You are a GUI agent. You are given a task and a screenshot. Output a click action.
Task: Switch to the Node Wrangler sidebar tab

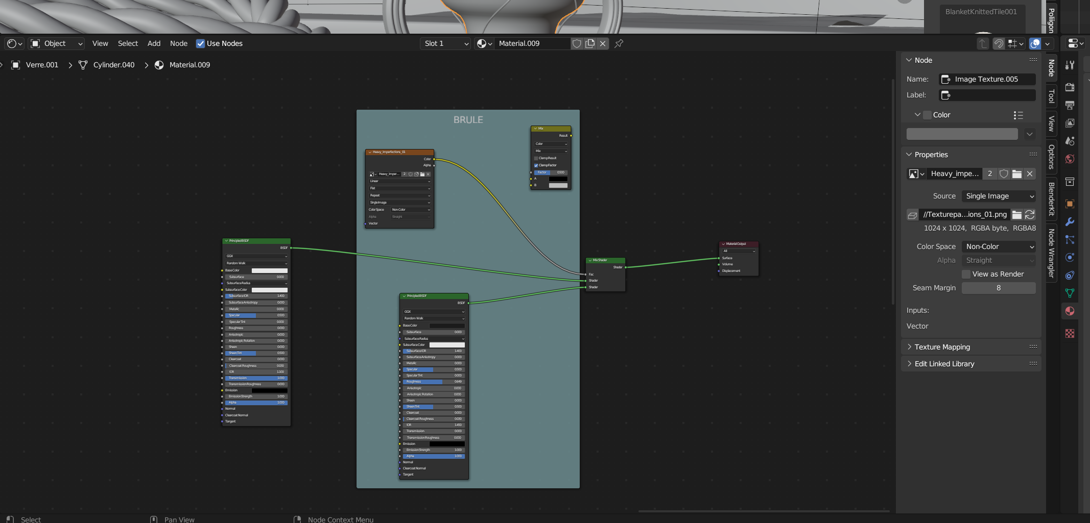pos(1051,253)
